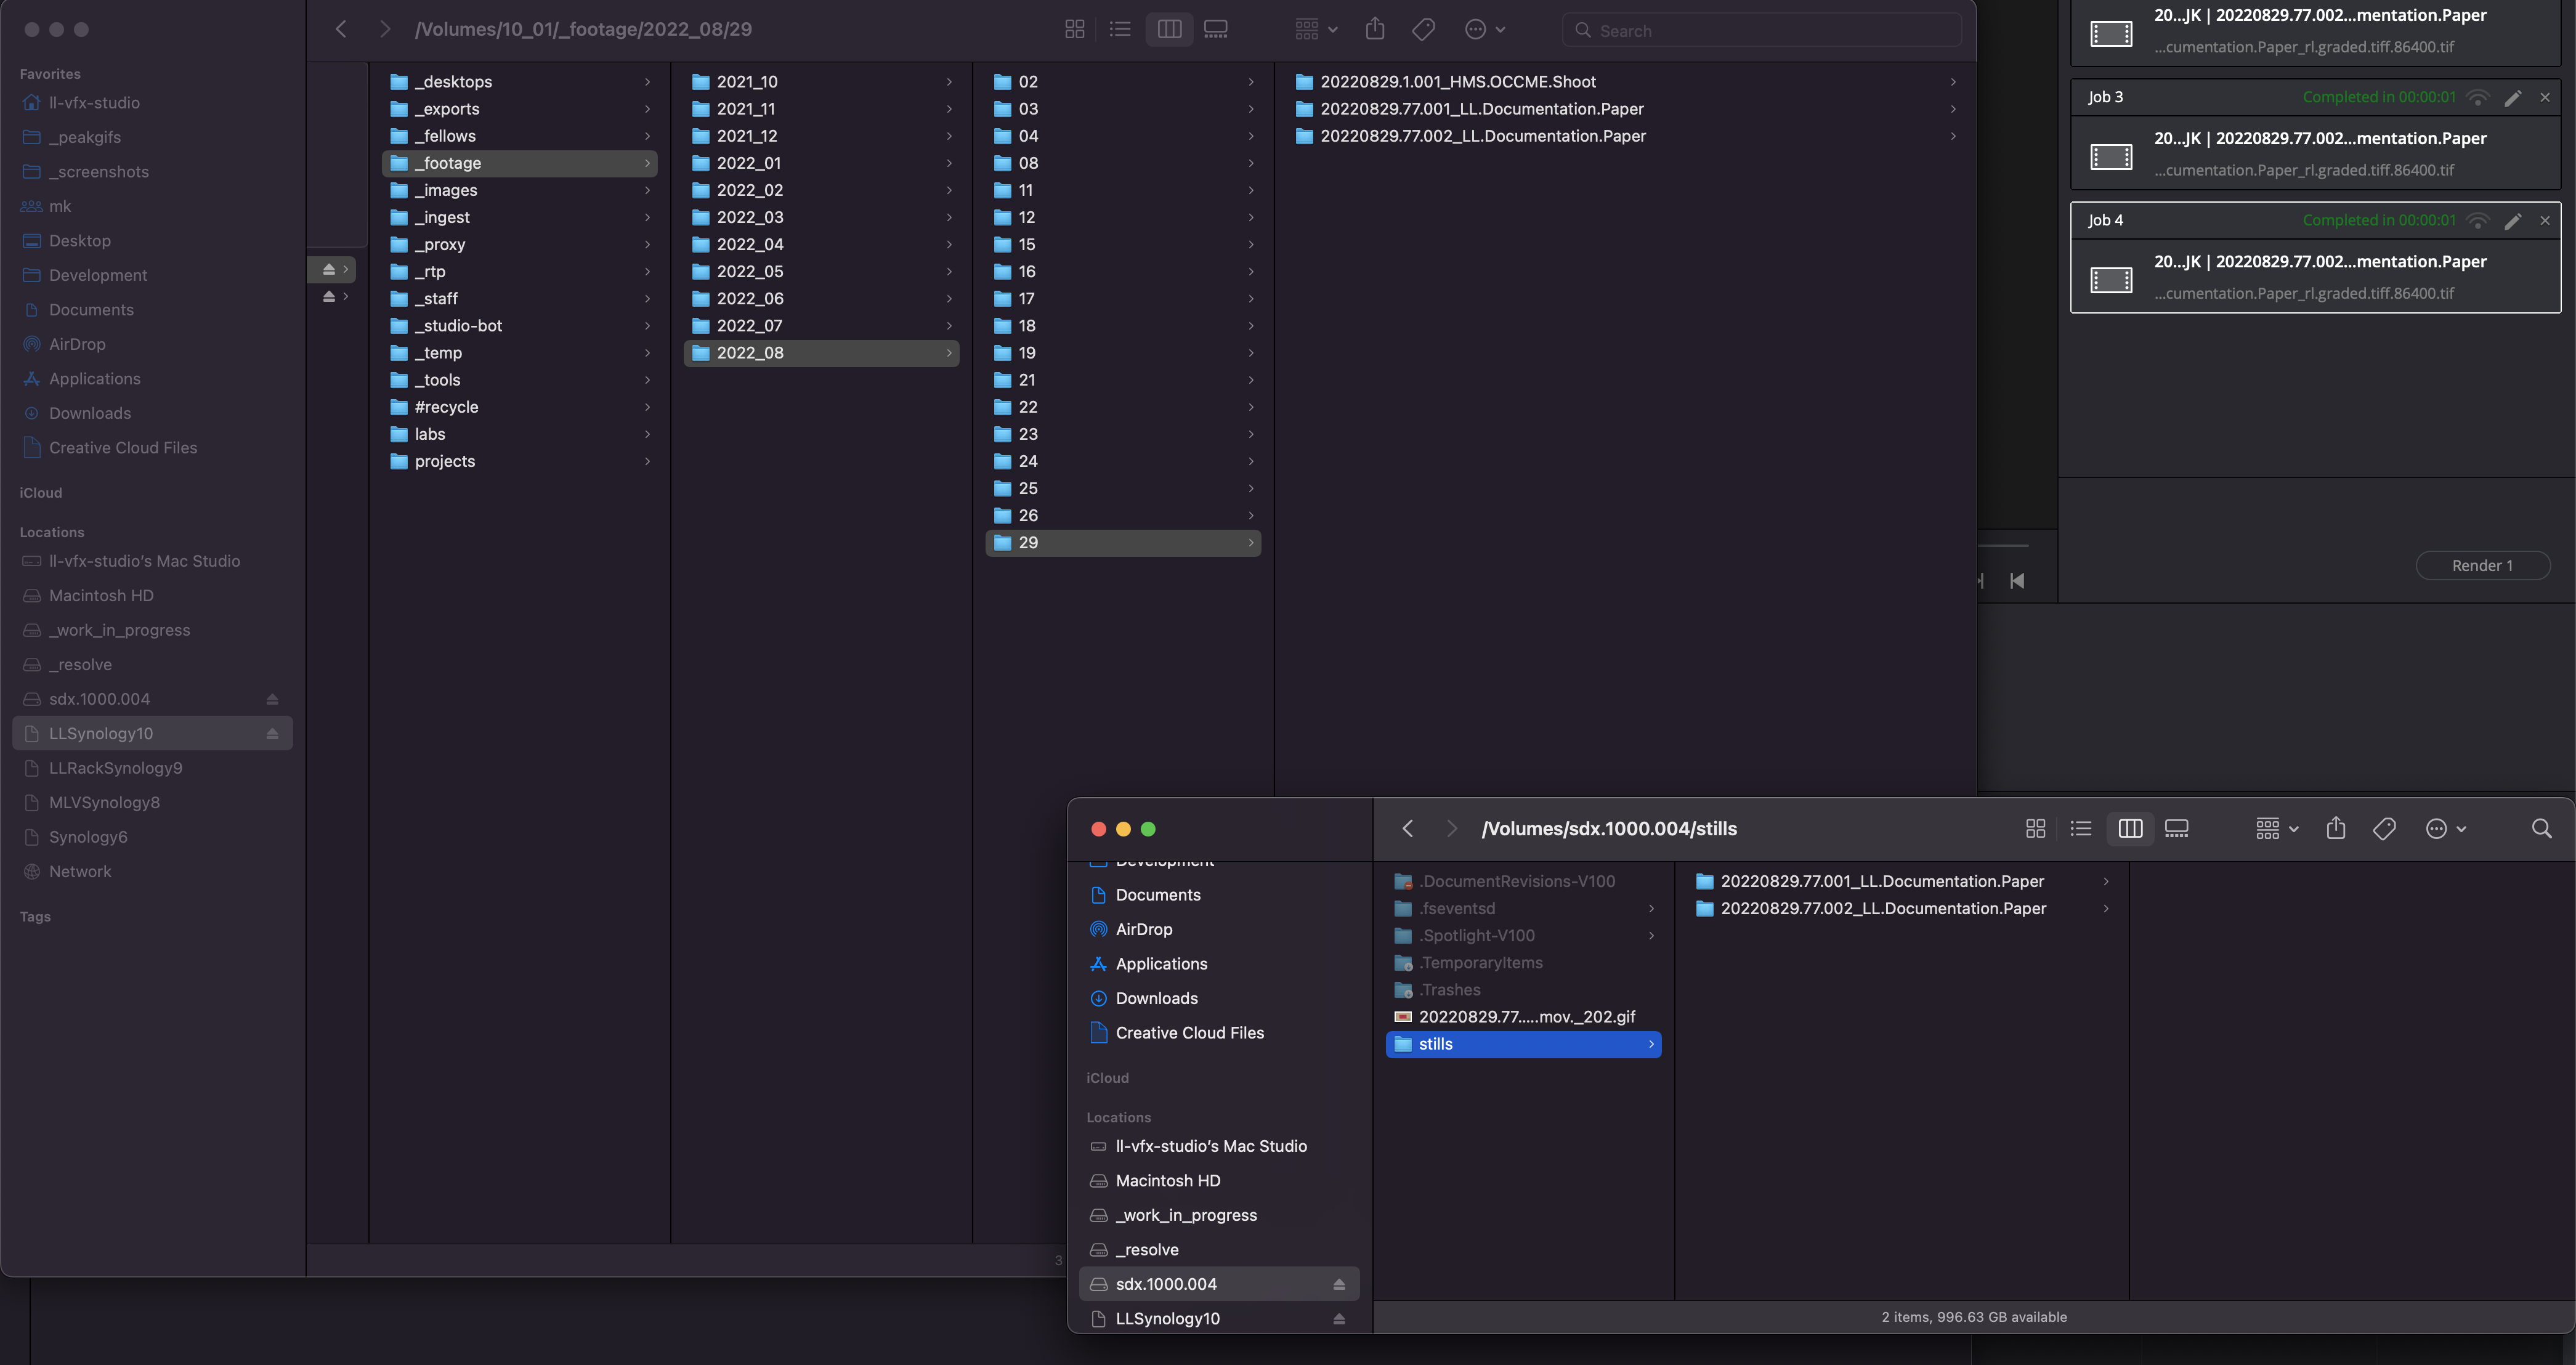
Task: Eject the sdx.1000.004 volume in front sidebar
Action: pyautogui.click(x=1339, y=1284)
